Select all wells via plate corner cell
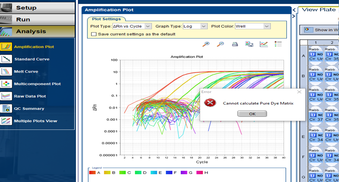The height and width of the screenshot is (182, 339). coord(304,42)
